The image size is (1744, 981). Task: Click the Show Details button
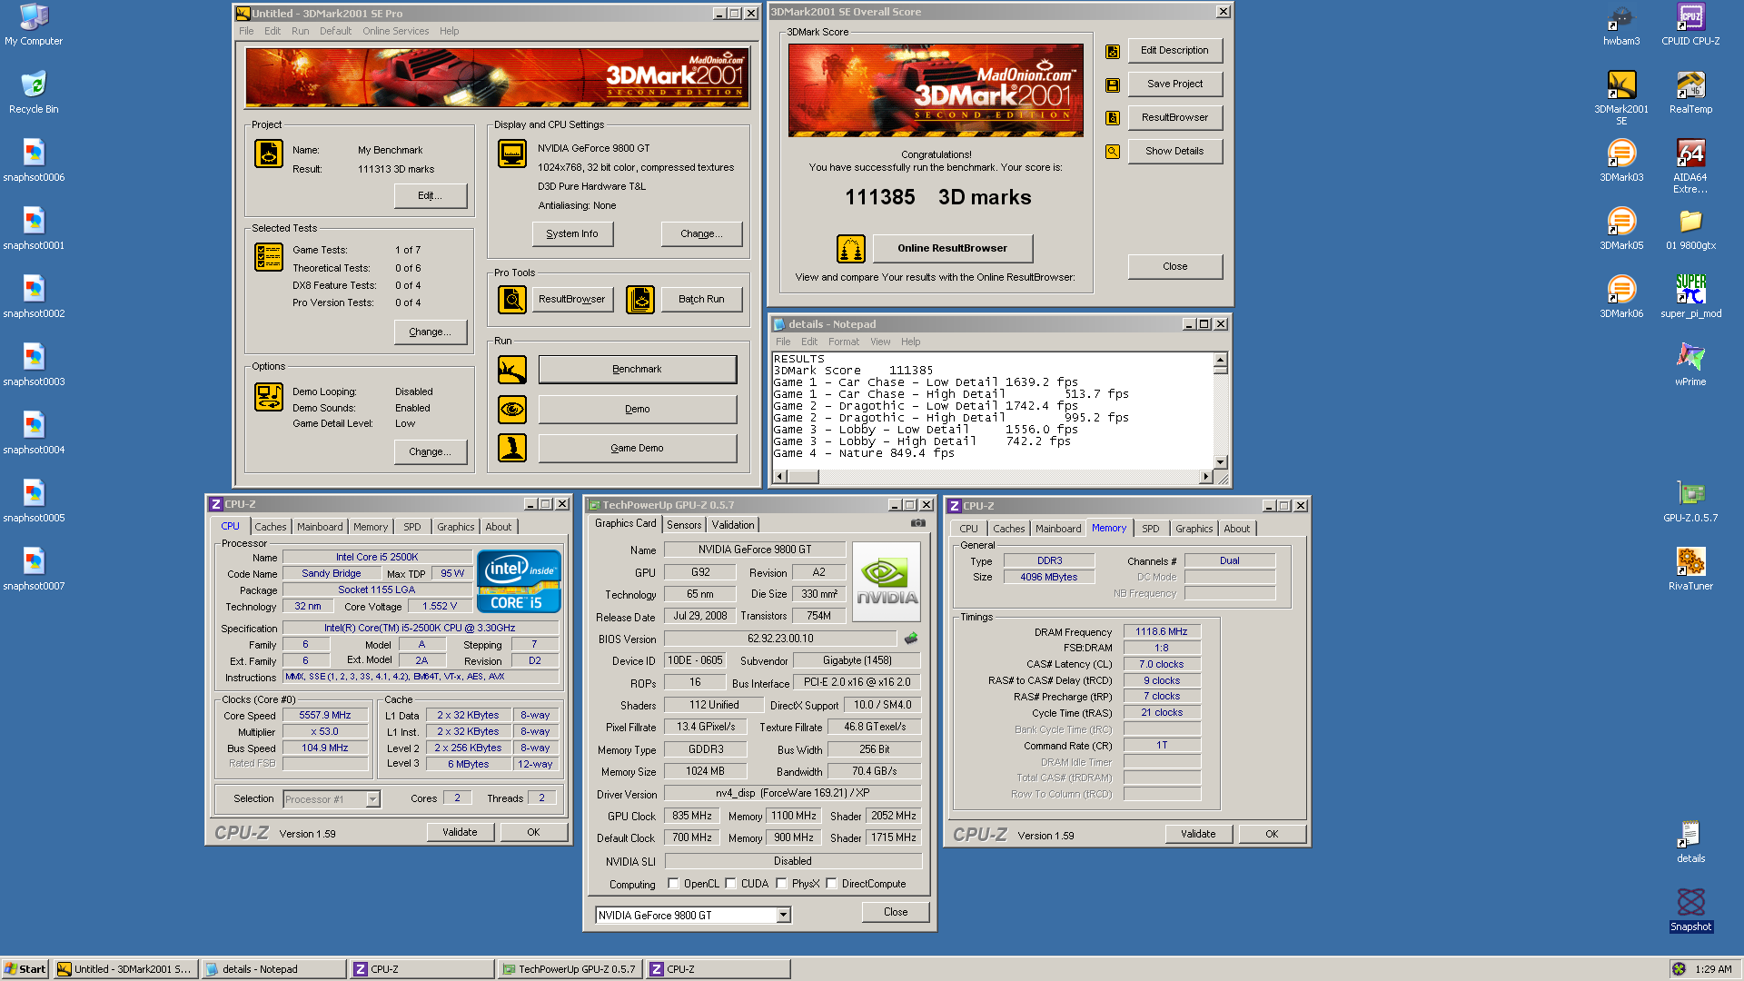[x=1174, y=152]
